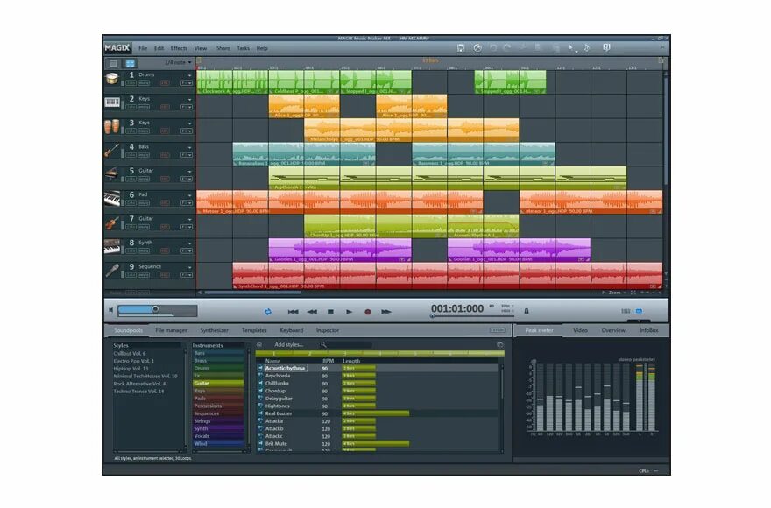Click the microphone icon of the Sequence track
This screenshot has width=771, height=508.
pos(112,270)
